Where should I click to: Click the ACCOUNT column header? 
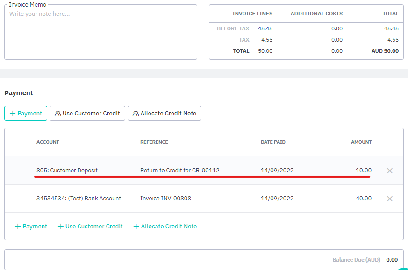tap(48, 142)
